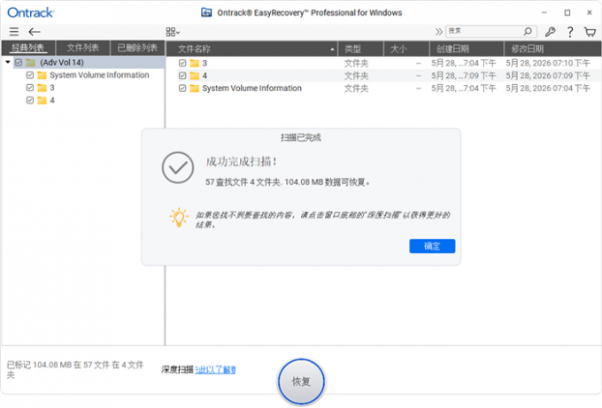Toggle System Volume Information checkbox in file list

click(x=182, y=89)
